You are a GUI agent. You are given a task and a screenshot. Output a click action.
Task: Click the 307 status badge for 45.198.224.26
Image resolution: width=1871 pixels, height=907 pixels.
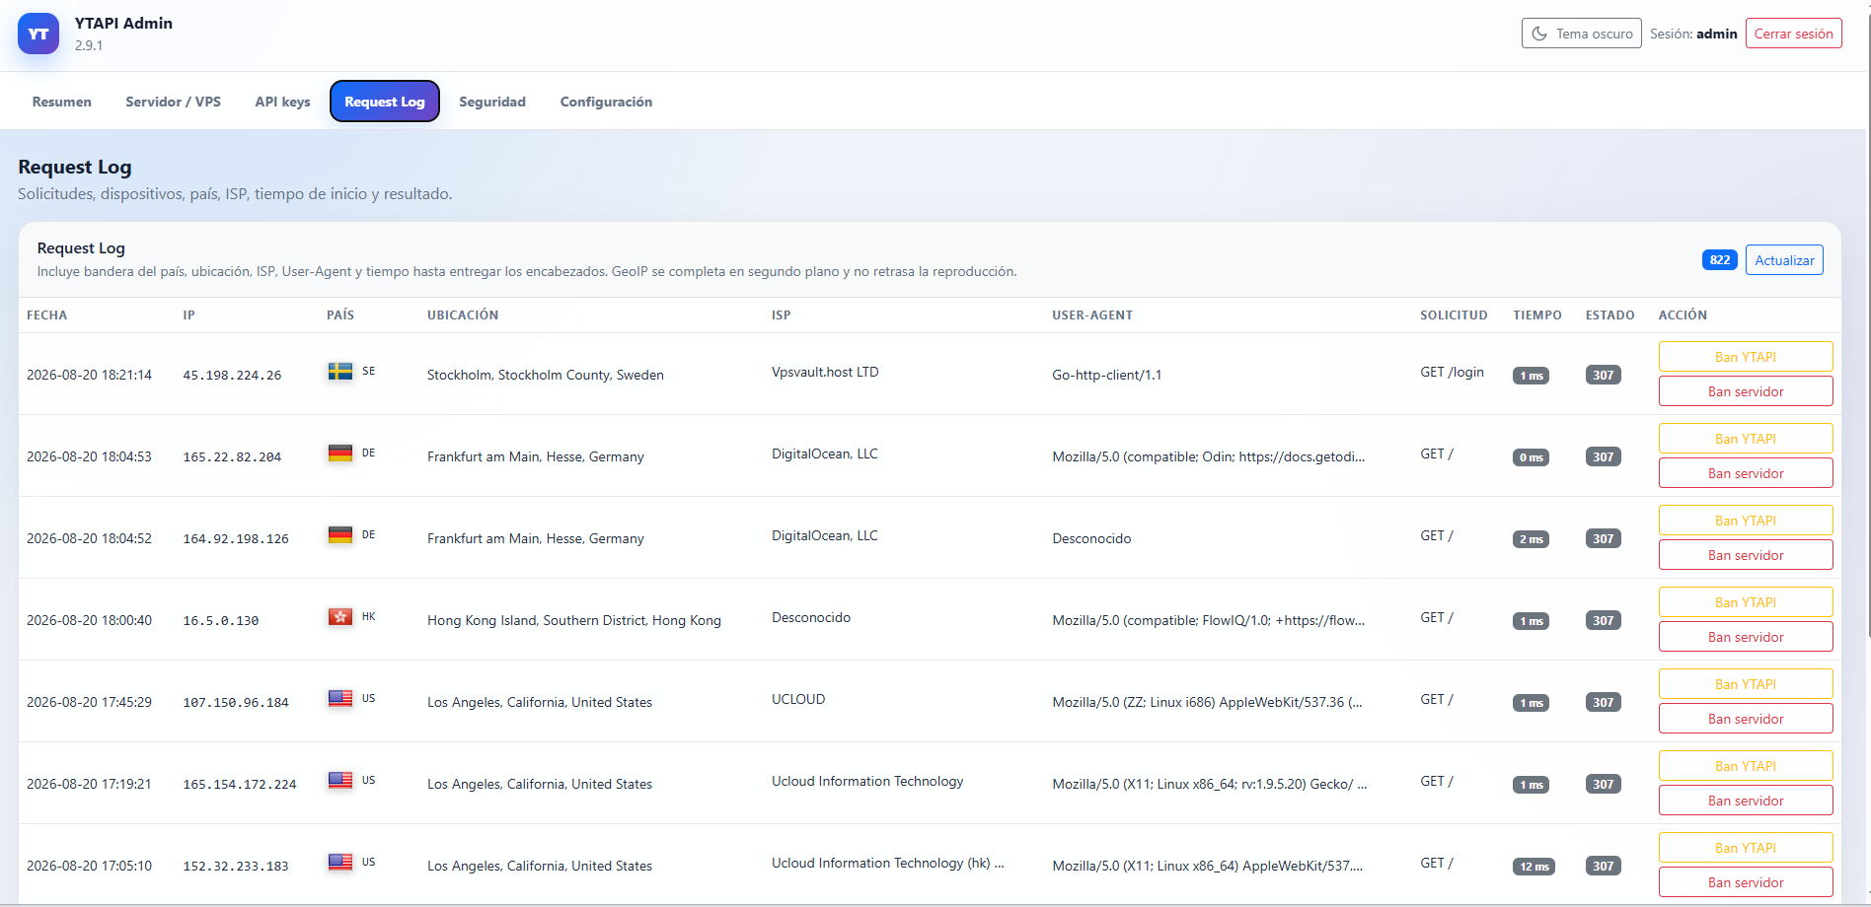(x=1603, y=375)
